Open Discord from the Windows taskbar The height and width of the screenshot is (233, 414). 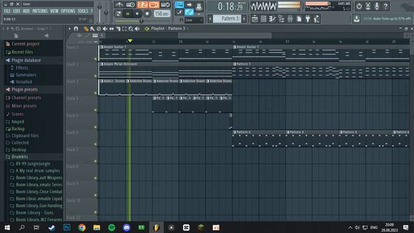point(127,227)
